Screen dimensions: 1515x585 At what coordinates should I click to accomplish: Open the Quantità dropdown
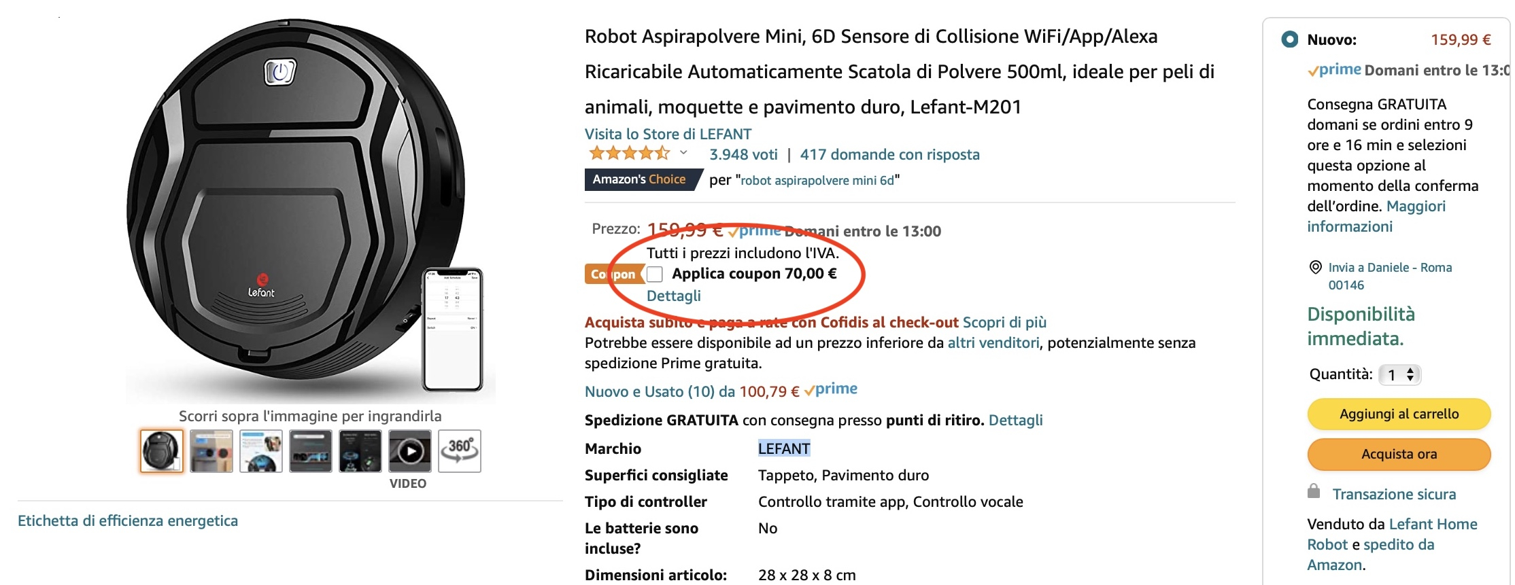[x=1400, y=374]
